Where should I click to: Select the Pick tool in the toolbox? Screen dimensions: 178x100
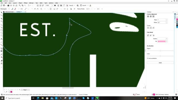pyautogui.click(x=1, y=12)
